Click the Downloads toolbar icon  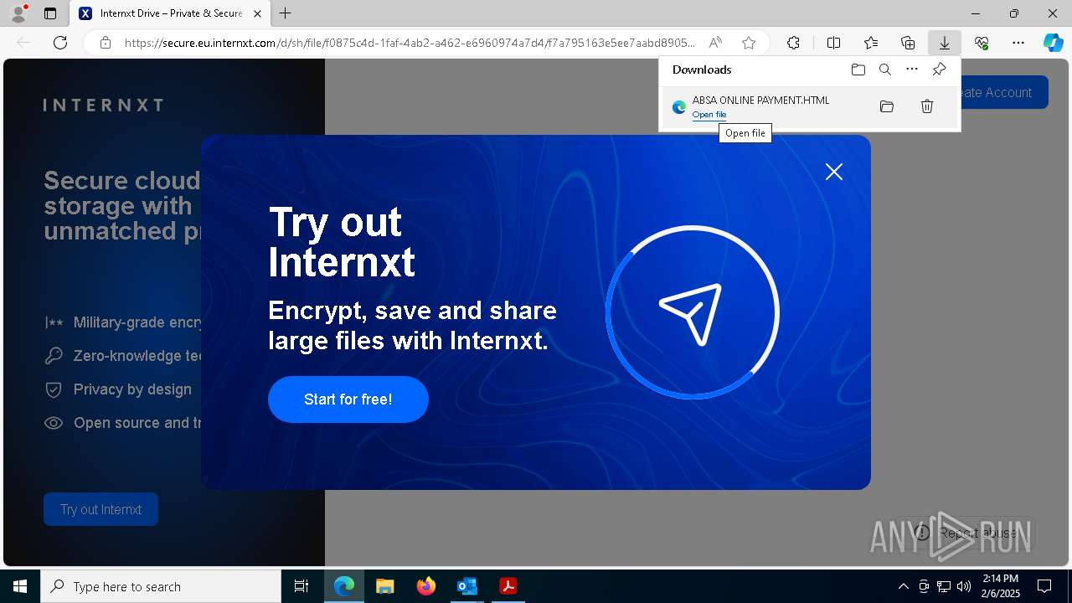pyautogui.click(x=945, y=43)
